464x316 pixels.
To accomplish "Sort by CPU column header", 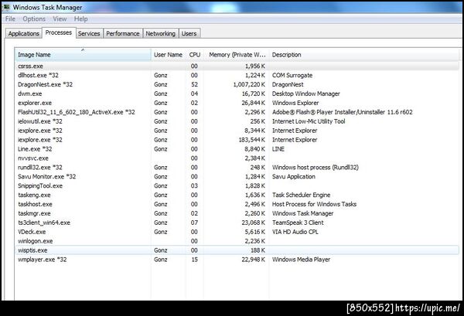I will pyautogui.click(x=194, y=55).
